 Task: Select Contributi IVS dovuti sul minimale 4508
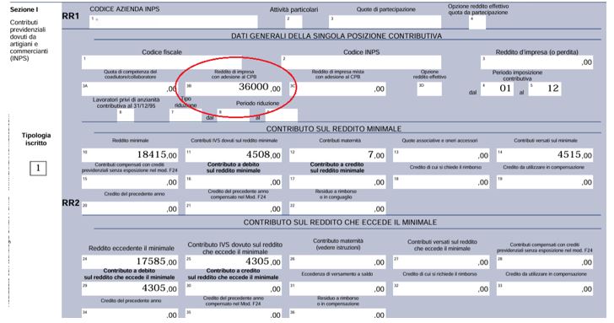pyautogui.click(x=234, y=155)
